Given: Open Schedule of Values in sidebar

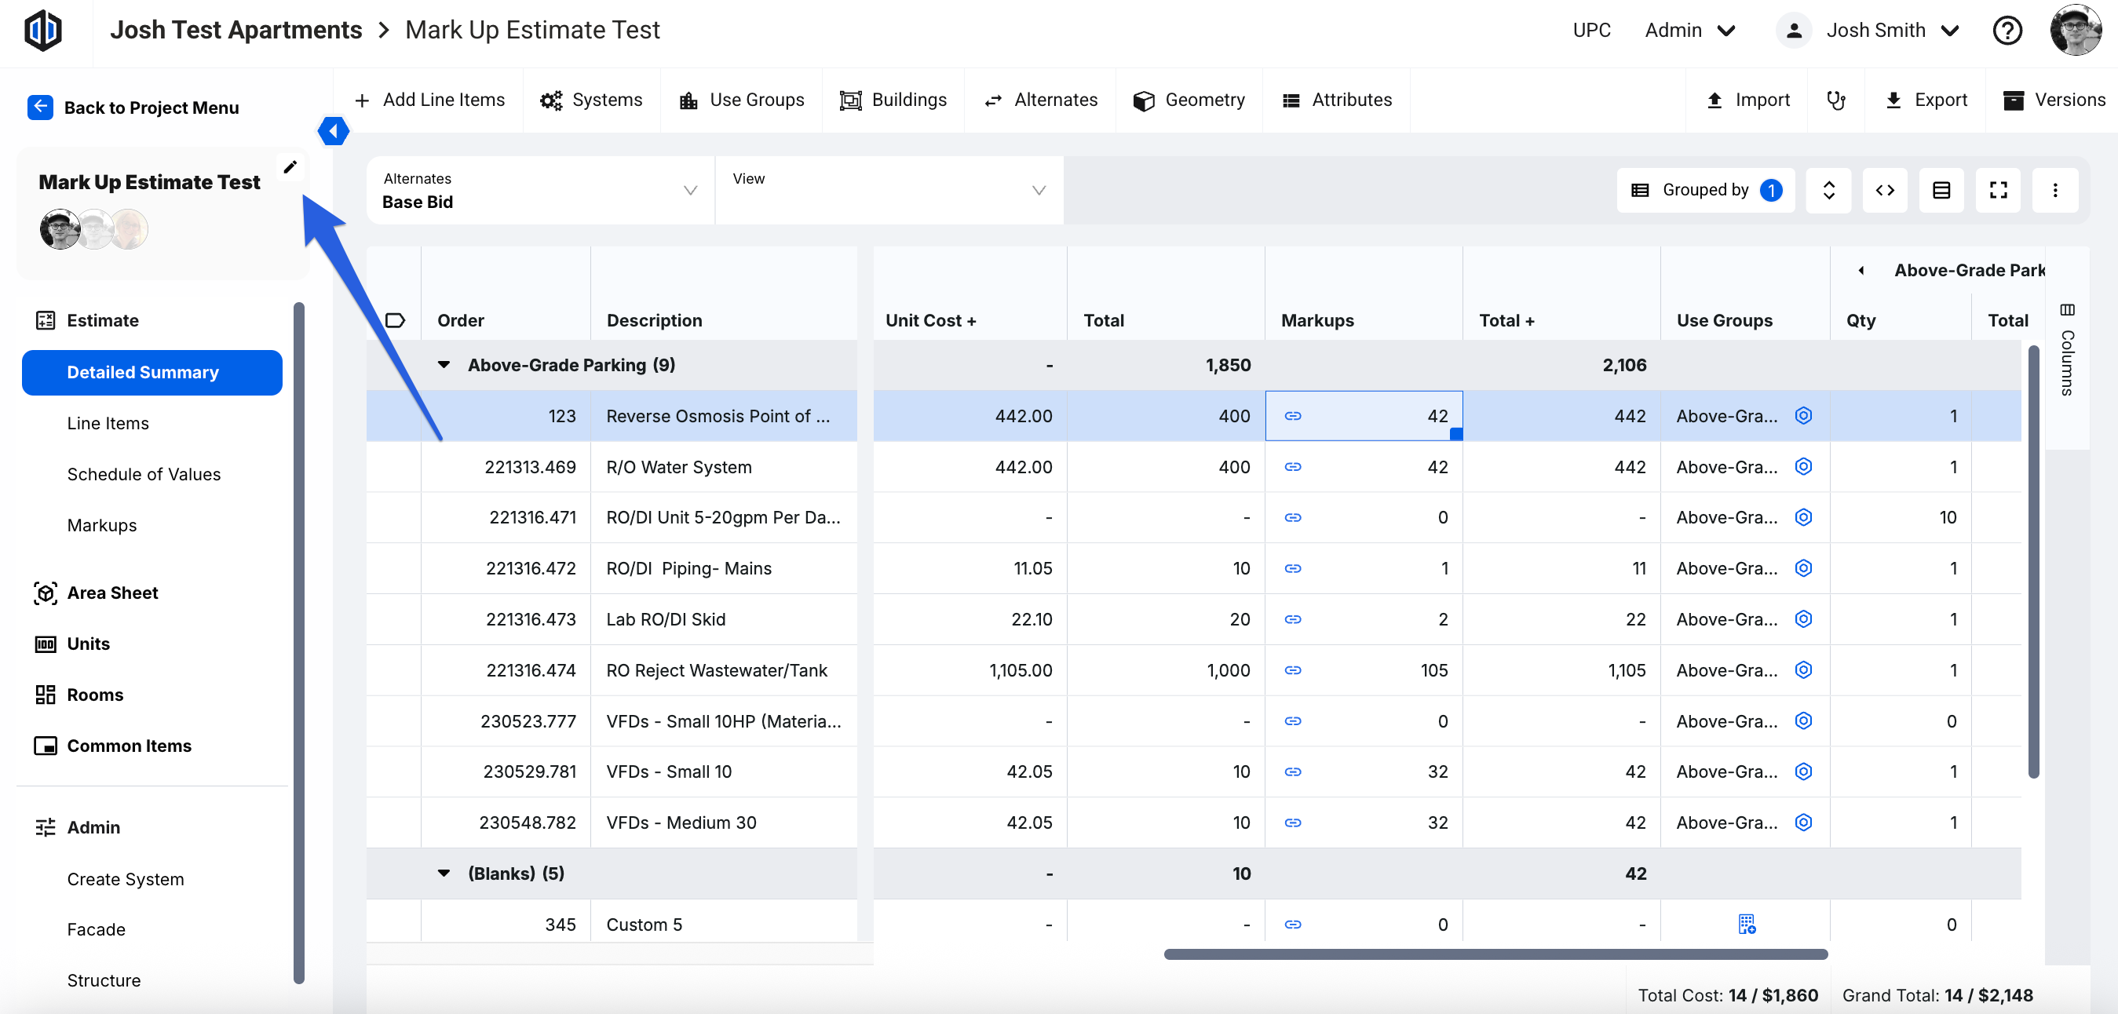Looking at the screenshot, I should click(x=144, y=474).
